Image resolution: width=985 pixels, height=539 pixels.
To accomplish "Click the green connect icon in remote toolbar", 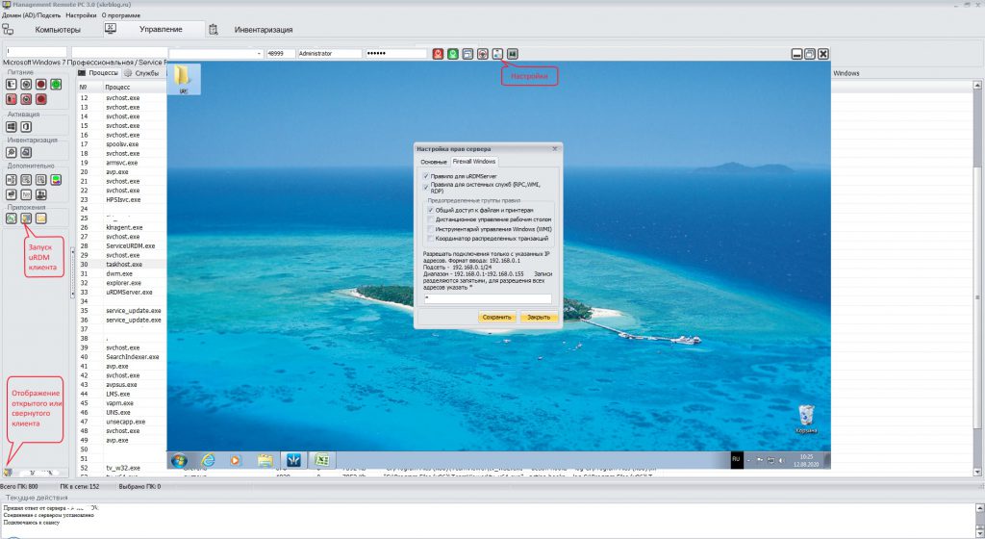I will pyautogui.click(x=453, y=54).
